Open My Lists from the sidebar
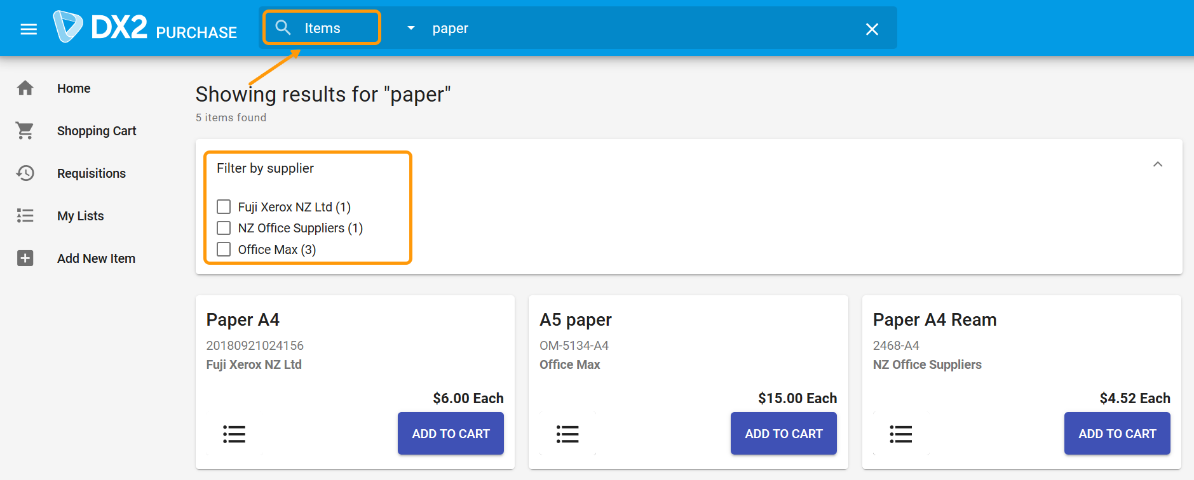Image resolution: width=1194 pixels, height=480 pixels. point(80,216)
